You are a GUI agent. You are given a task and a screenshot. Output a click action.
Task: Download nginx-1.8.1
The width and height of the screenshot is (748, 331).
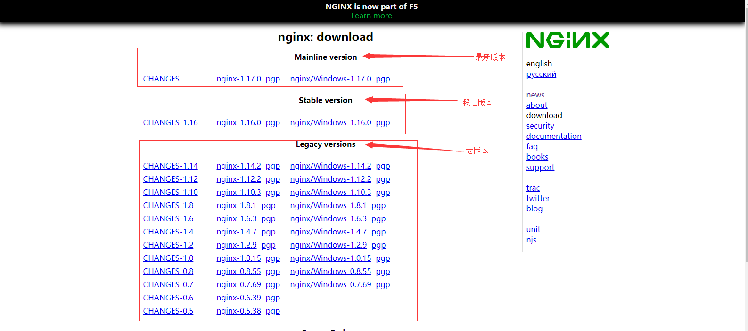tap(237, 205)
